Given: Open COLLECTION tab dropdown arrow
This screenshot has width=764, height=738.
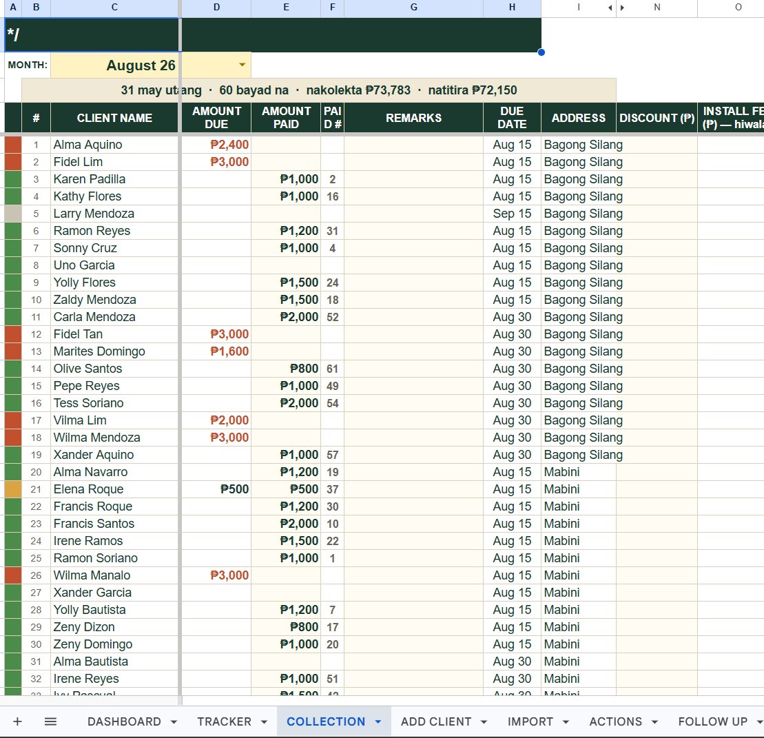Looking at the screenshot, I should (378, 721).
